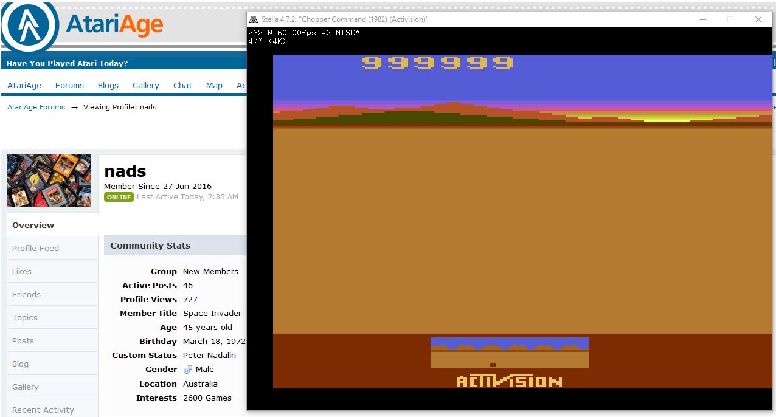Click 'Member Since 27 Jun 2016' text
This screenshot has width=776, height=417.
pos(158,187)
